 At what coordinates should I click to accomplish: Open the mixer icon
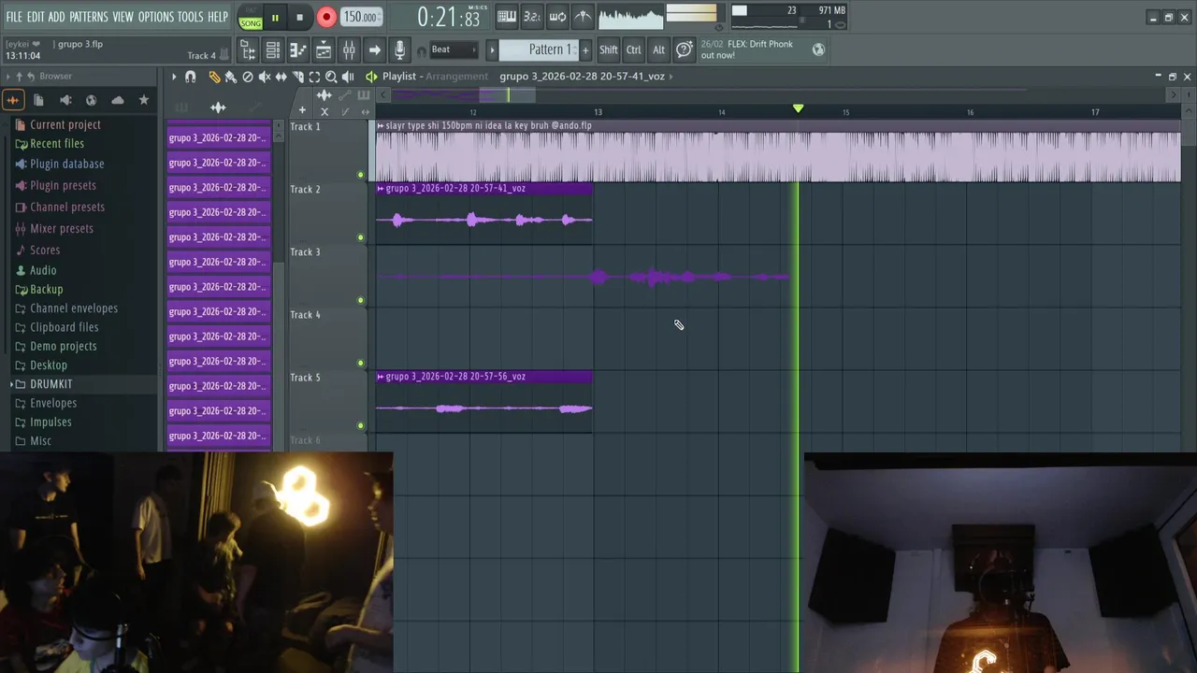click(x=349, y=50)
